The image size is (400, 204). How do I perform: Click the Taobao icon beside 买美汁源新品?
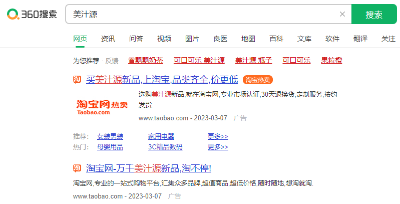pos(77,80)
